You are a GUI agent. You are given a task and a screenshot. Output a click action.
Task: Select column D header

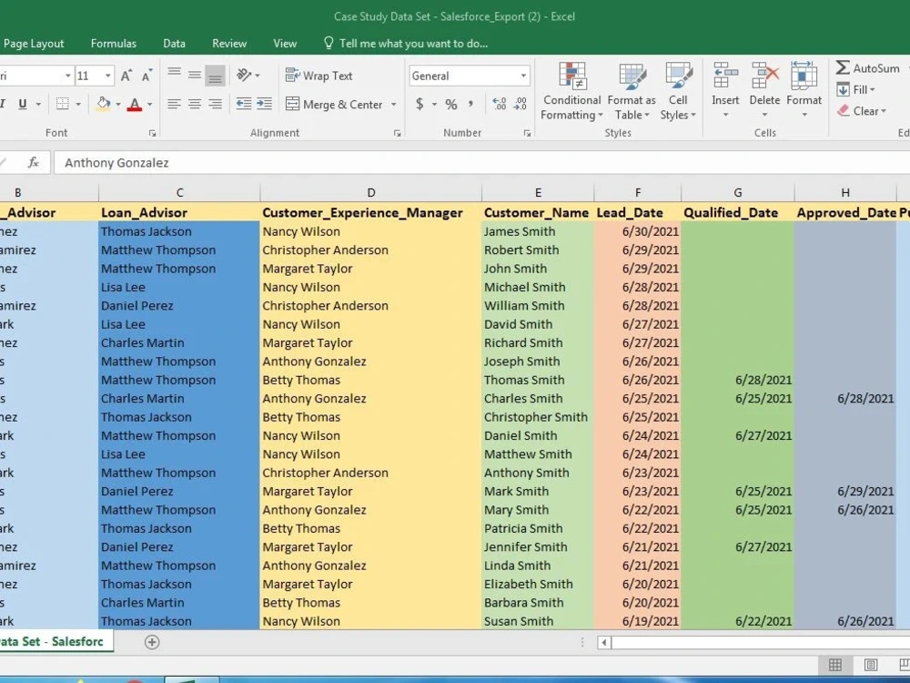click(371, 193)
